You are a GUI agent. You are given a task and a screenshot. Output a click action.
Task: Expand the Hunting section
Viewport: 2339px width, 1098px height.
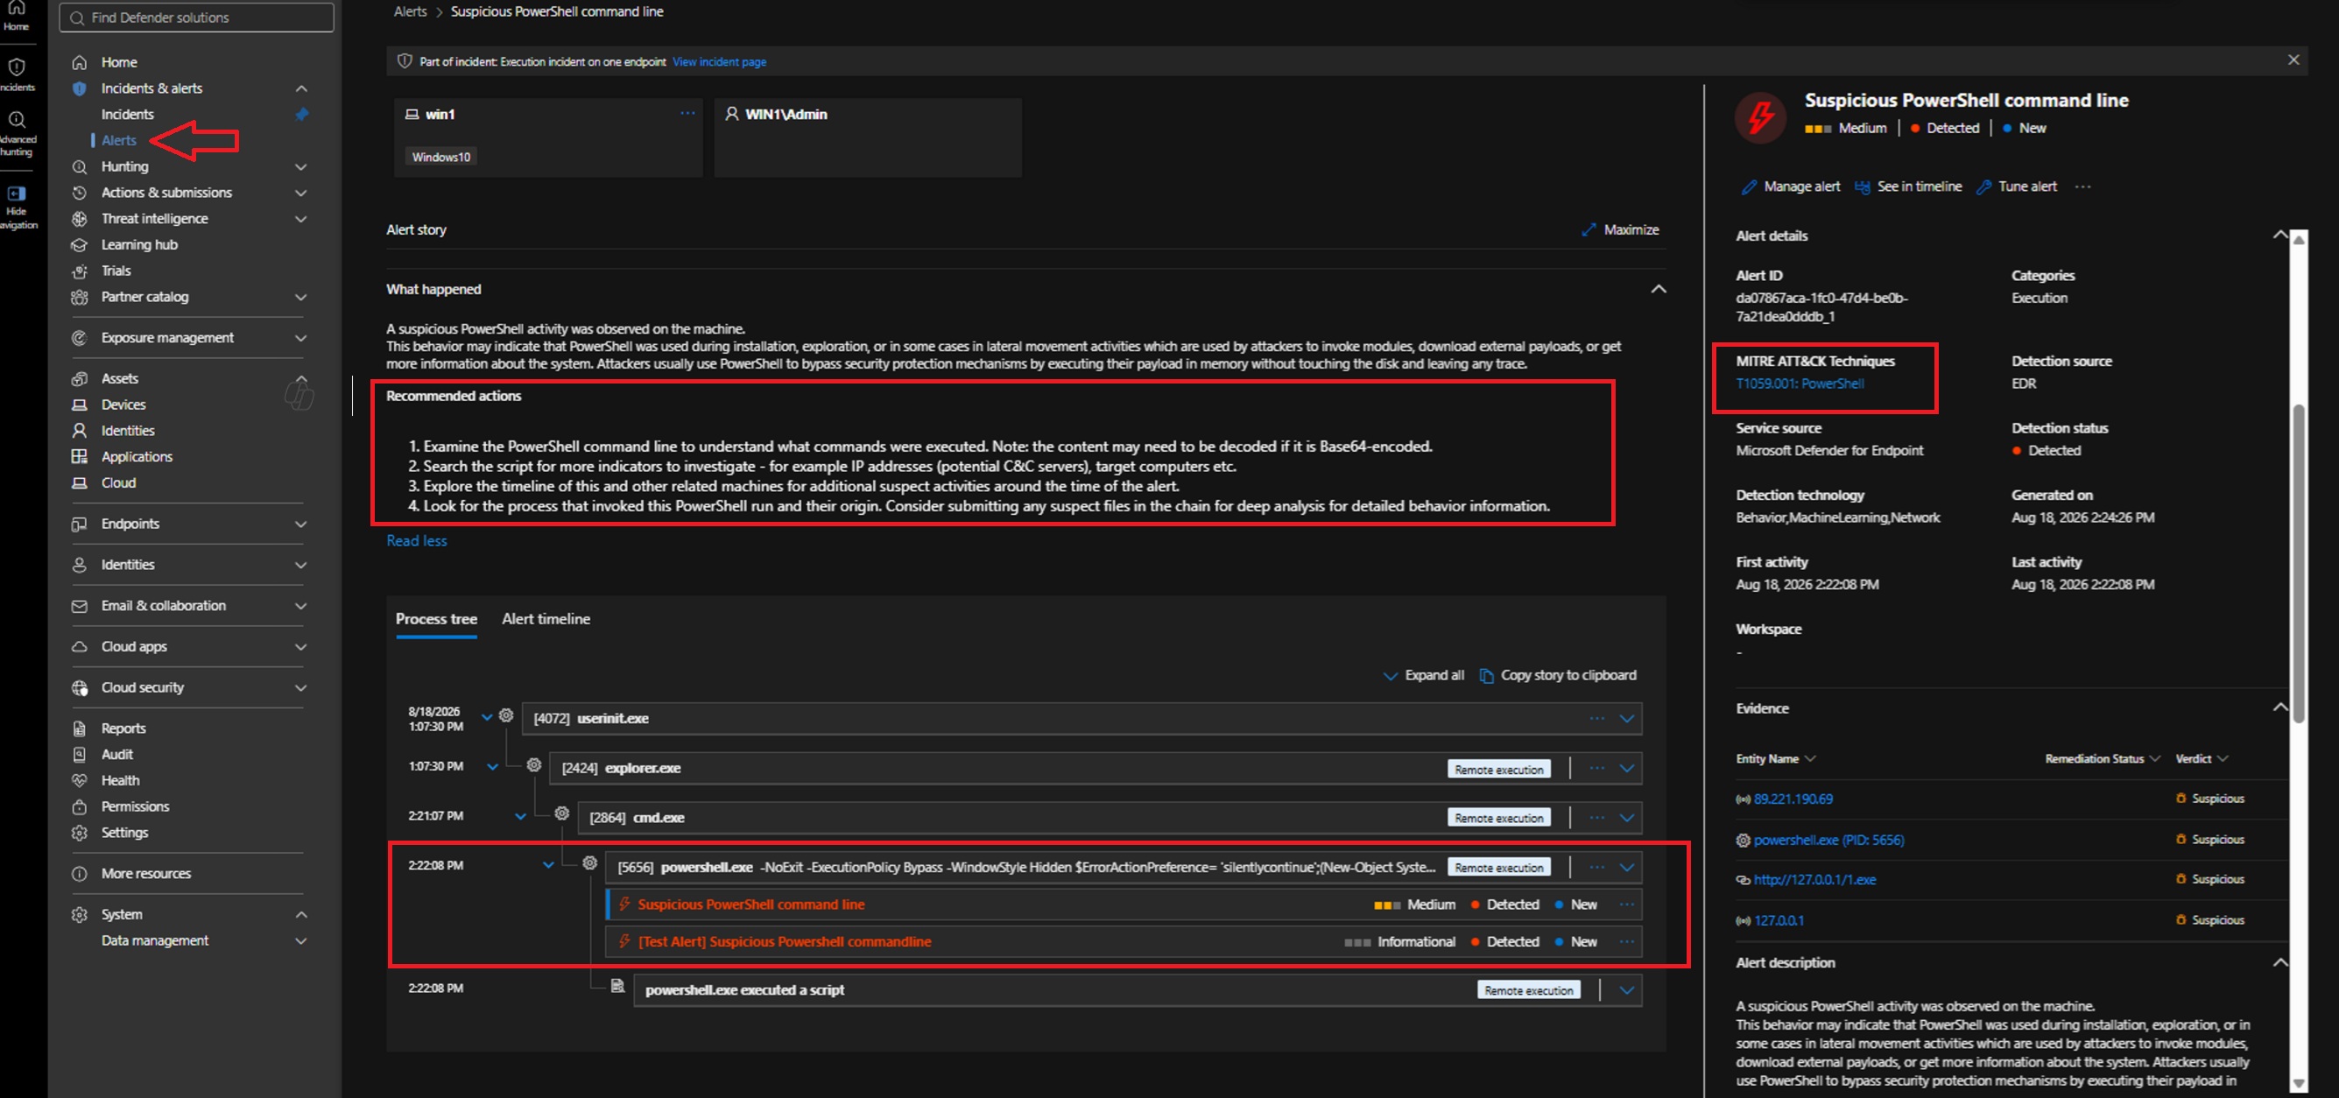(301, 167)
